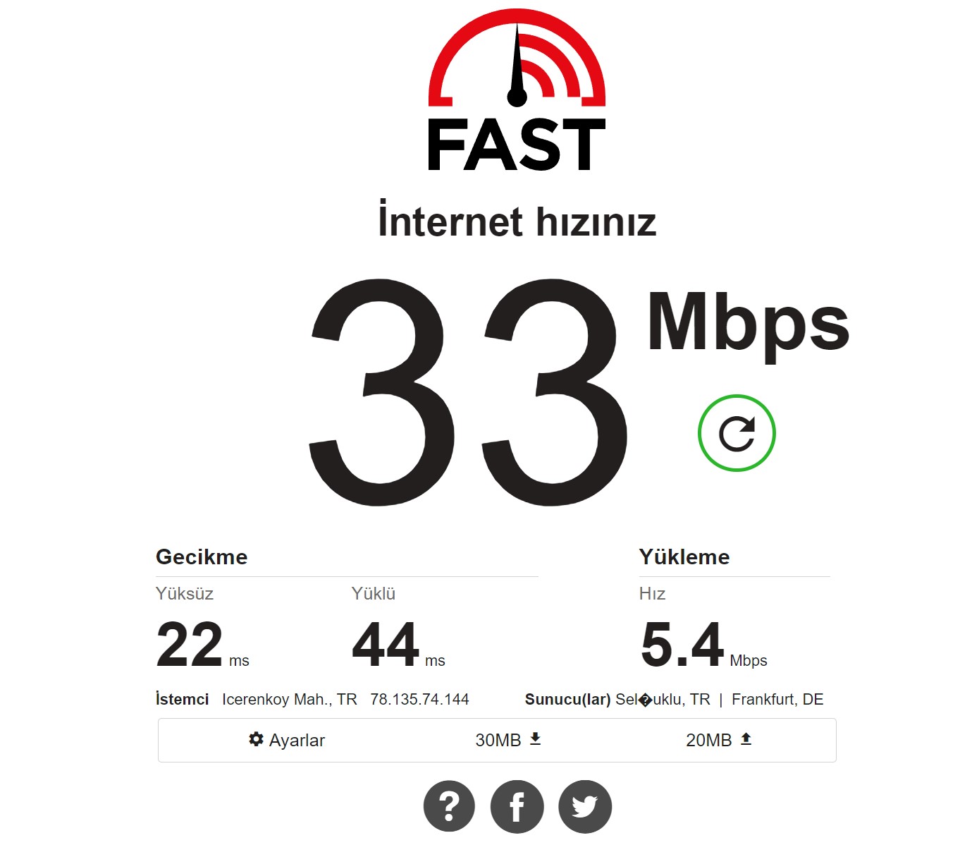Screen dimensions: 960x857
Task: Click the Yükleme upload heading
Action: click(684, 557)
